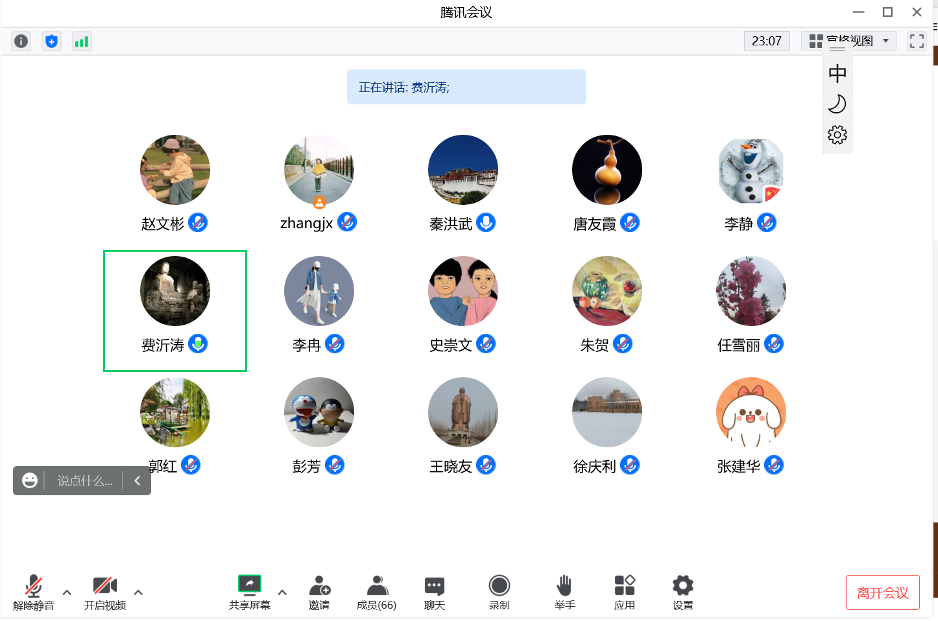
Task: Enter full screen mode
Action: pyautogui.click(x=916, y=41)
